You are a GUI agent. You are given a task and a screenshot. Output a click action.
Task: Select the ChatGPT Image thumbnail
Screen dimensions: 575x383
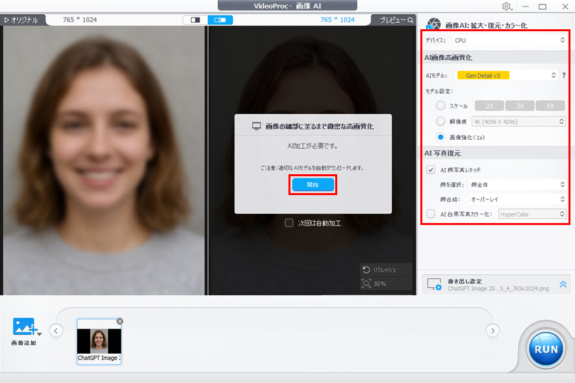point(99,341)
